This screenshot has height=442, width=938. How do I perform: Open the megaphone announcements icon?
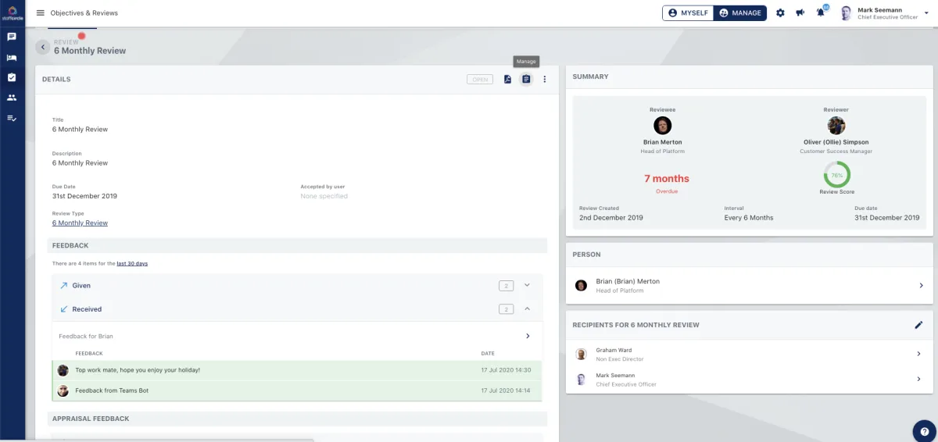coord(800,13)
